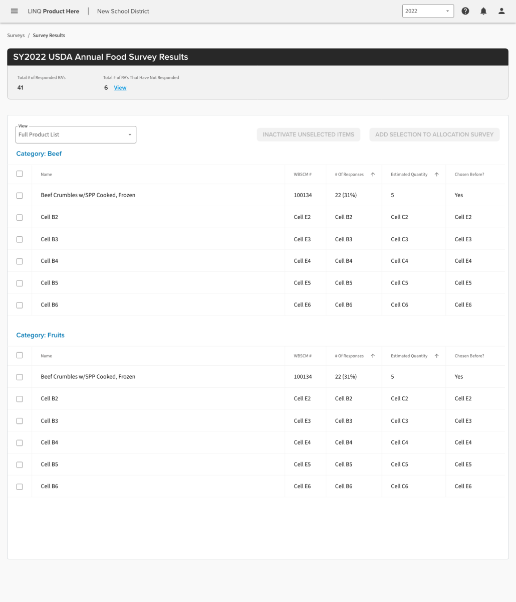Navigate to Surveys breadcrumb
Screen dimensions: 516x602
(16, 36)
